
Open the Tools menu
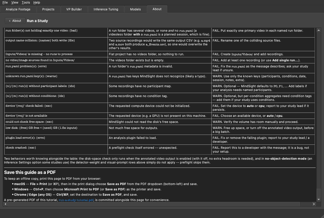coord(26,2)
